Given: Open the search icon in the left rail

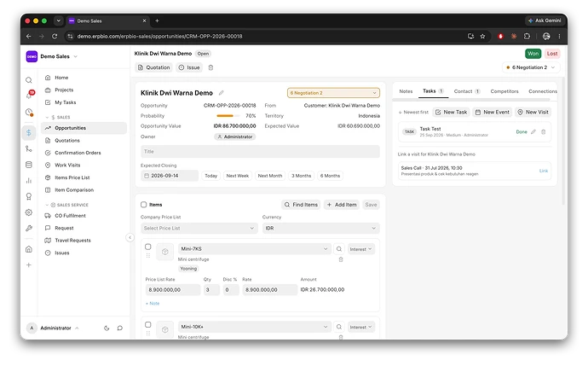Looking at the screenshot, I should pyautogui.click(x=29, y=80).
